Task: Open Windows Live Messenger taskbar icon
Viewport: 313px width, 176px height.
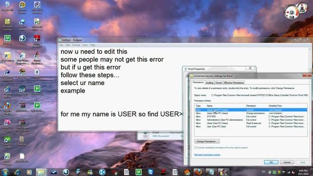Action: 90,172
